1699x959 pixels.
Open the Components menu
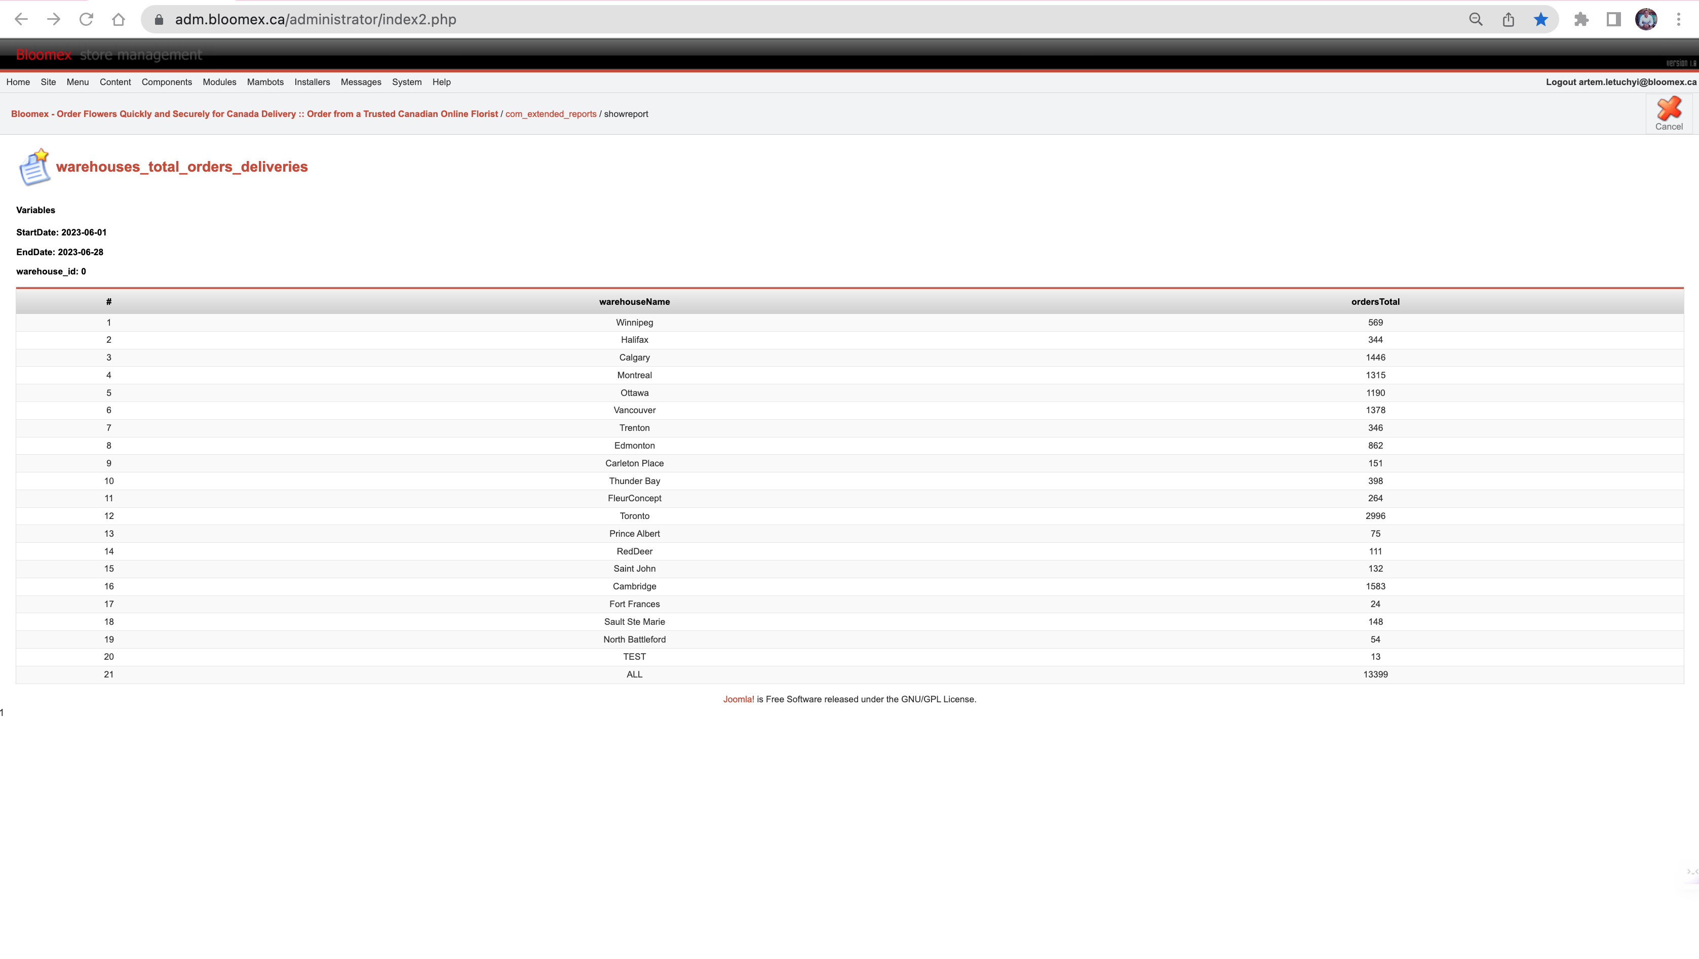tap(167, 83)
